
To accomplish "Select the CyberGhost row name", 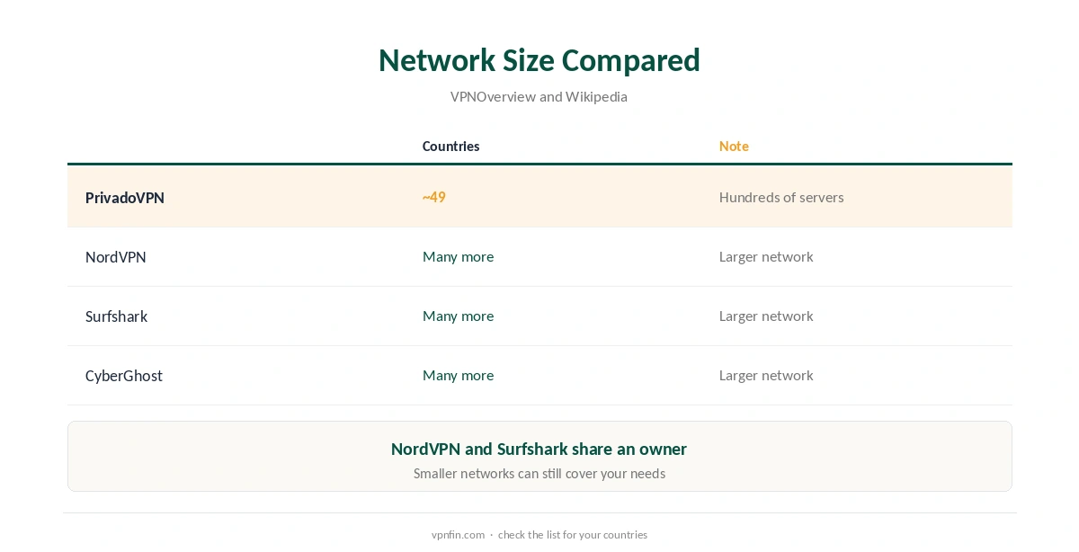I will 124,376.
